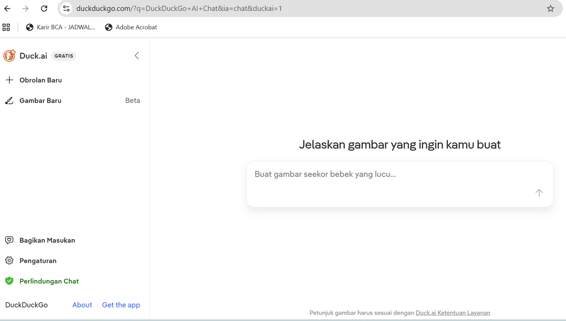Click the Duck.ai flame logo icon
Viewport: 566px width, 321px height.
[9, 56]
